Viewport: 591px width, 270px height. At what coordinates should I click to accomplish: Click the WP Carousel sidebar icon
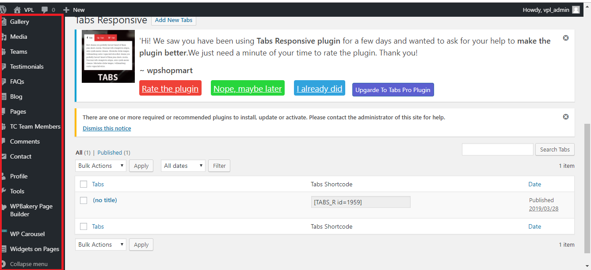click(x=4, y=231)
